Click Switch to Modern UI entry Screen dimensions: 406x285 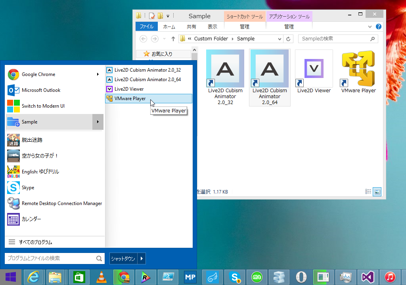55,106
